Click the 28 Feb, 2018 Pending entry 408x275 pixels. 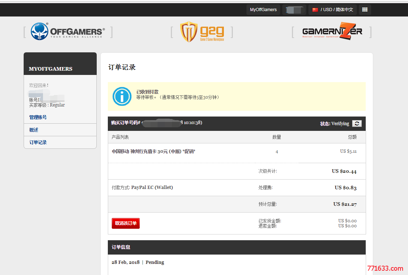point(138,262)
